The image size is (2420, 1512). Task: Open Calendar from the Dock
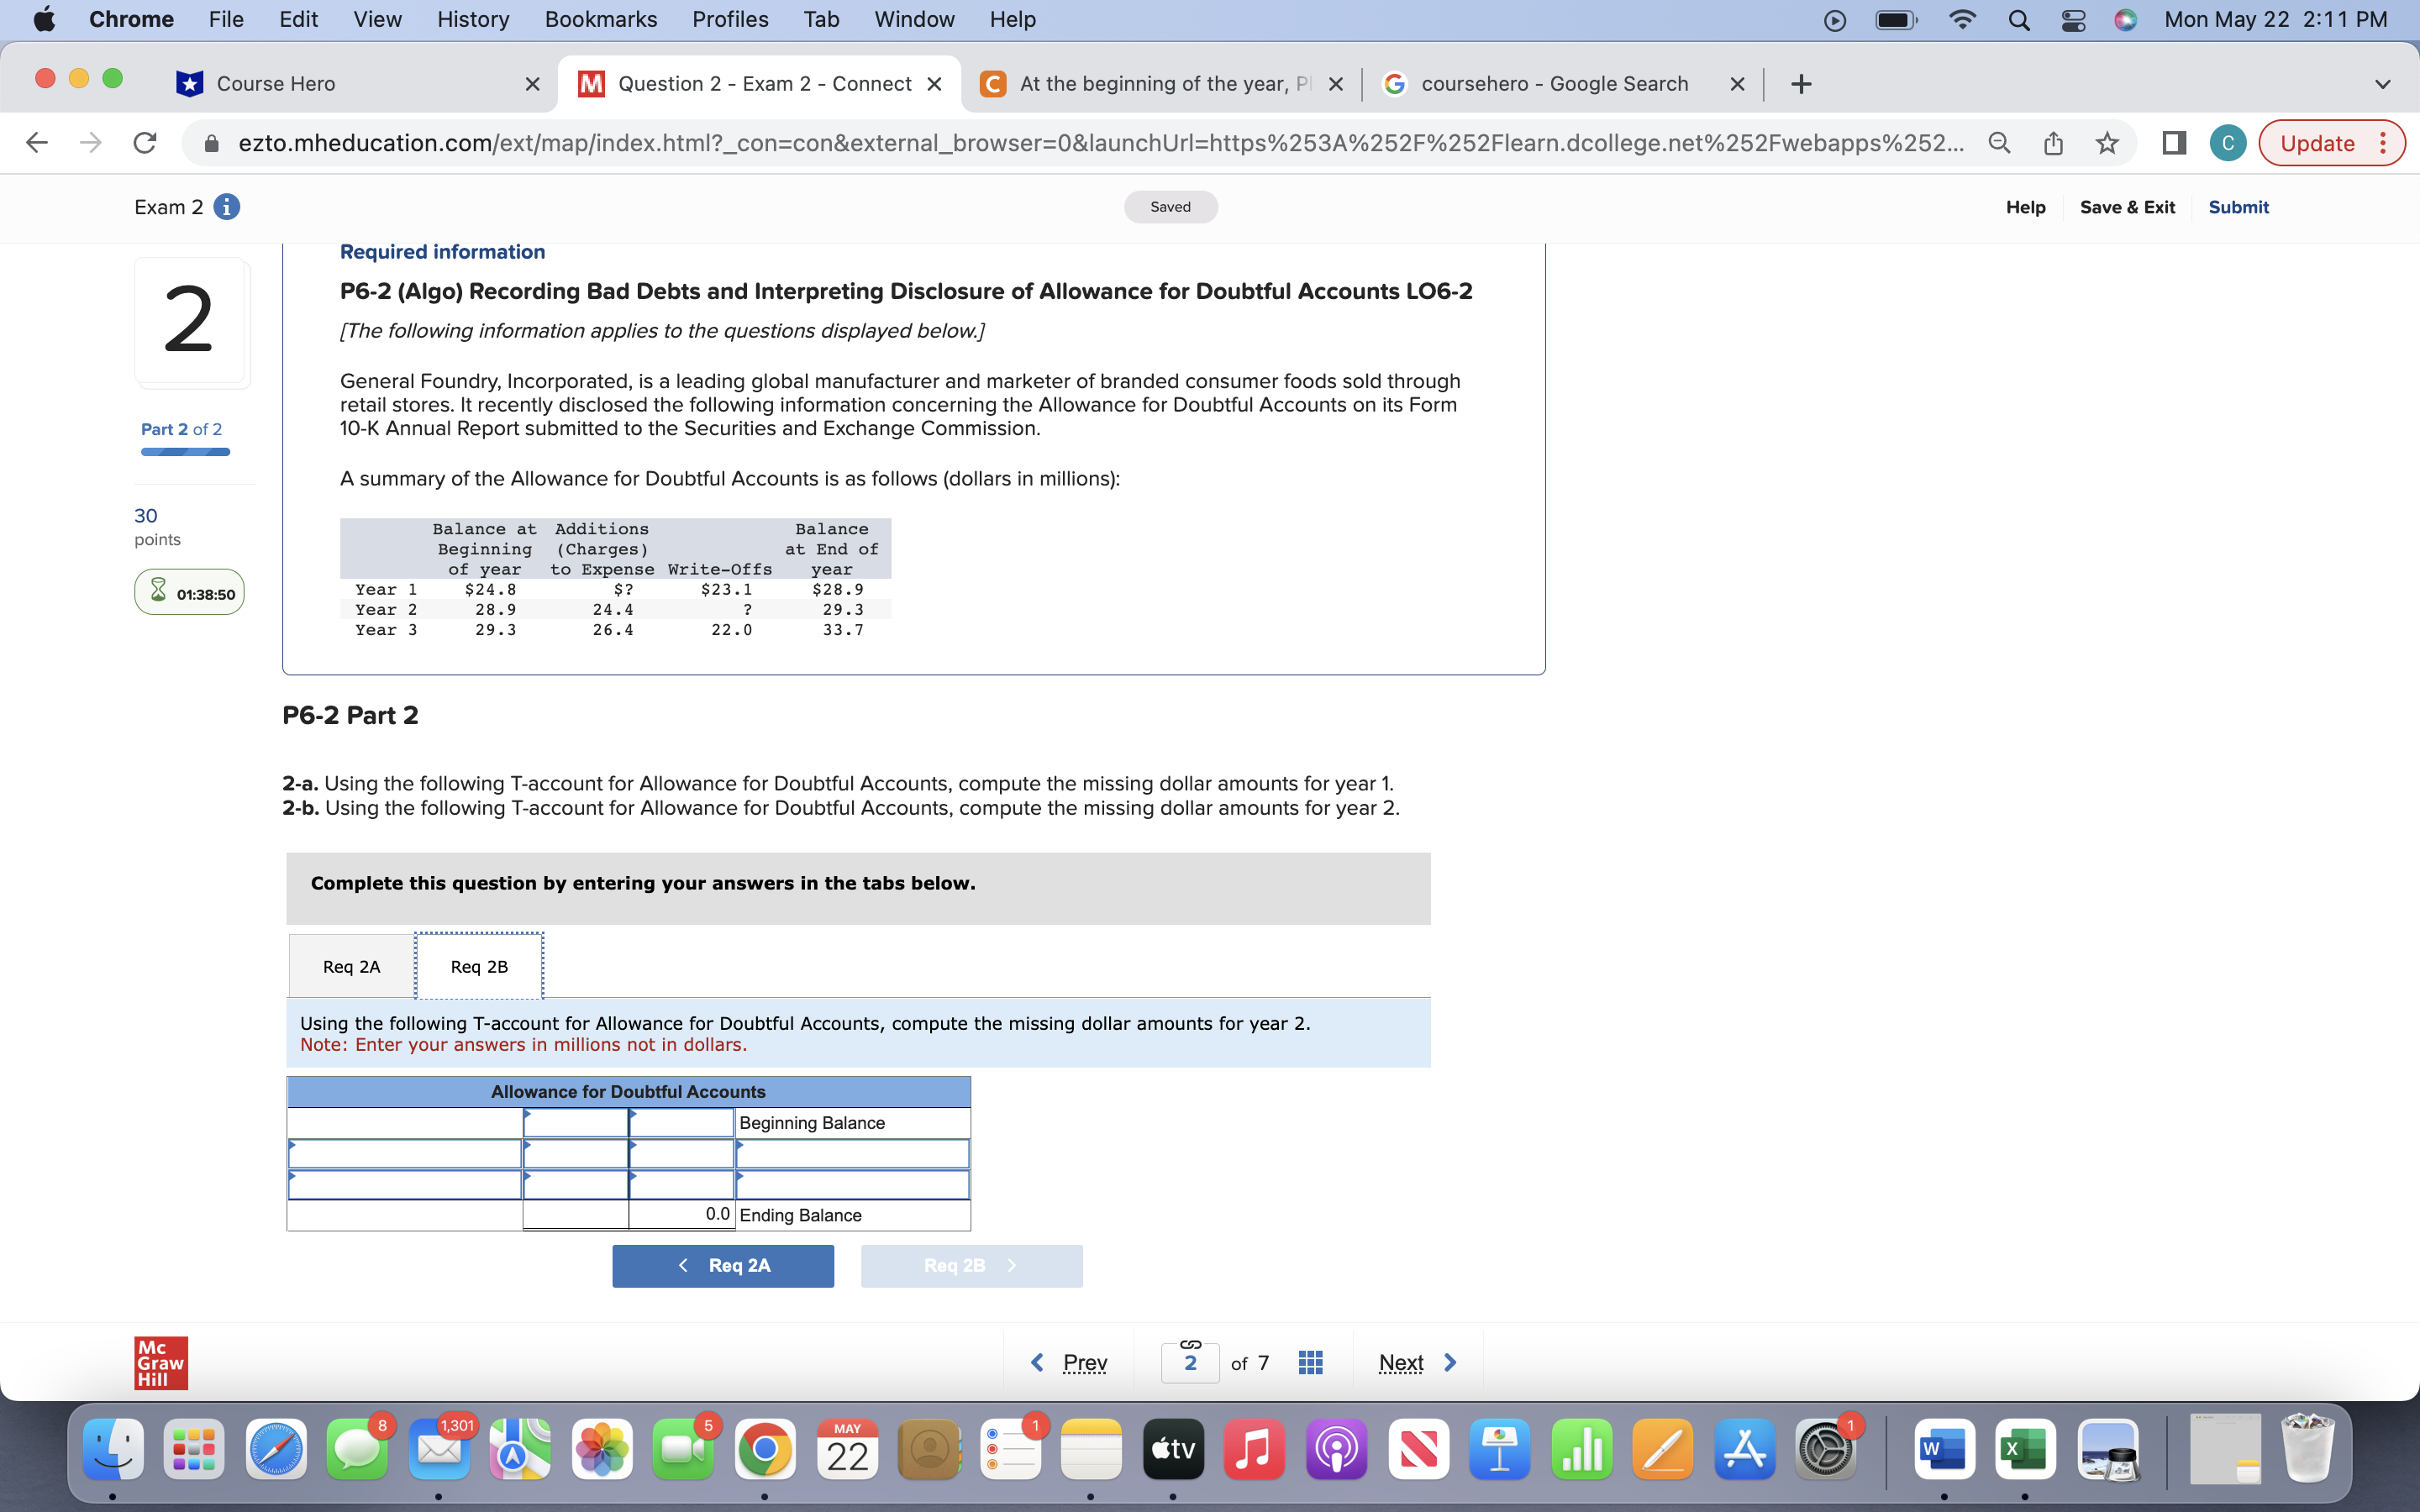pyautogui.click(x=846, y=1447)
